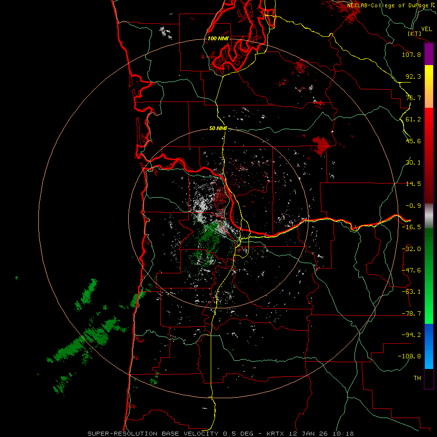The height and width of the screenshot is (437, 437).
Task: Pick the blue segment of velocity color bar
Action: pyautogui.click(x=429, y=346)
